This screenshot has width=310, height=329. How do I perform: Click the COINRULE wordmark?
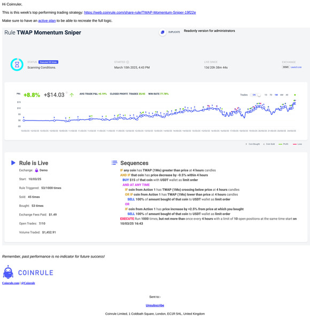click(x=36, y=272)
